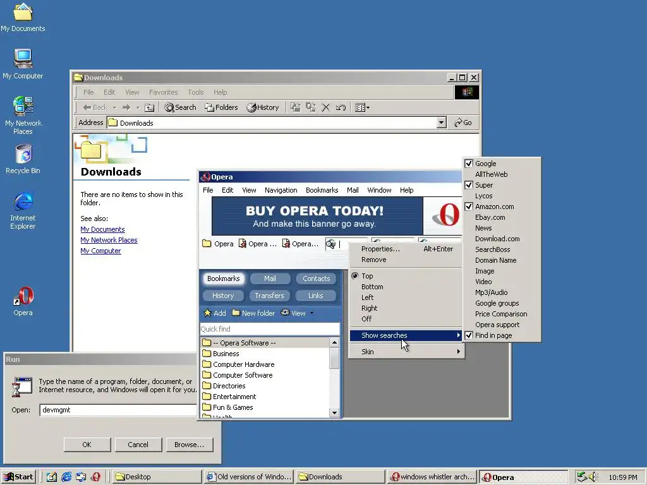Viewport: 647px width, 485px height.
Task: Switch to the Mail panel tab
Action: (270, 278)
